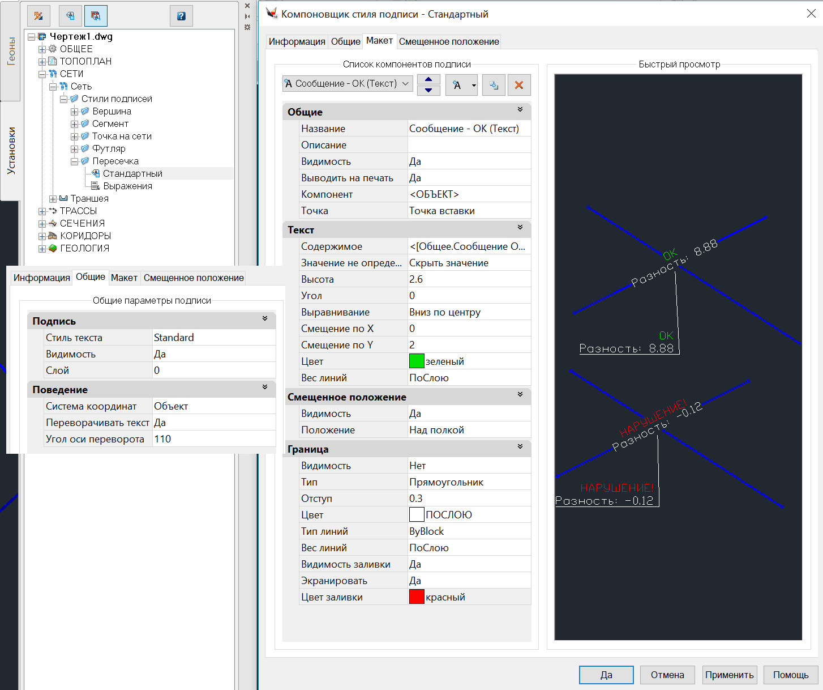Click the add text component 'A' icon
The image size is (823, 690).
(457, 85)
